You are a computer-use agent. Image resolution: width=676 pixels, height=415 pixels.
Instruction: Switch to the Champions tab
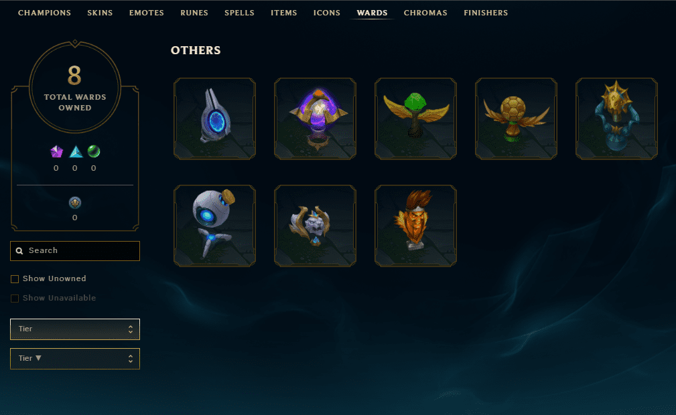pyautogui.click(x=44, y=13)
